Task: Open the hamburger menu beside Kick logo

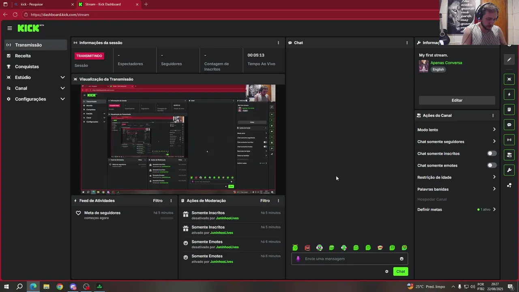Action: (x=9, y=28)
